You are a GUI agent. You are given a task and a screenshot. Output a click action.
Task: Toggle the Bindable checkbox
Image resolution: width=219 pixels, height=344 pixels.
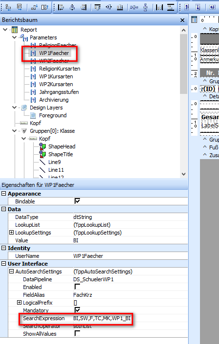click(77, 201)
